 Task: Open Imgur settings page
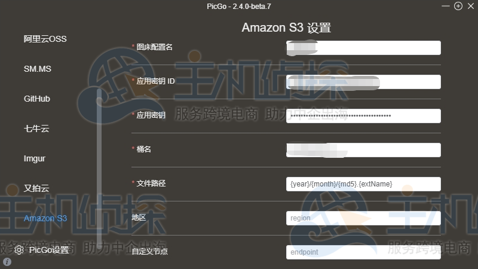[x=35, y=158]
